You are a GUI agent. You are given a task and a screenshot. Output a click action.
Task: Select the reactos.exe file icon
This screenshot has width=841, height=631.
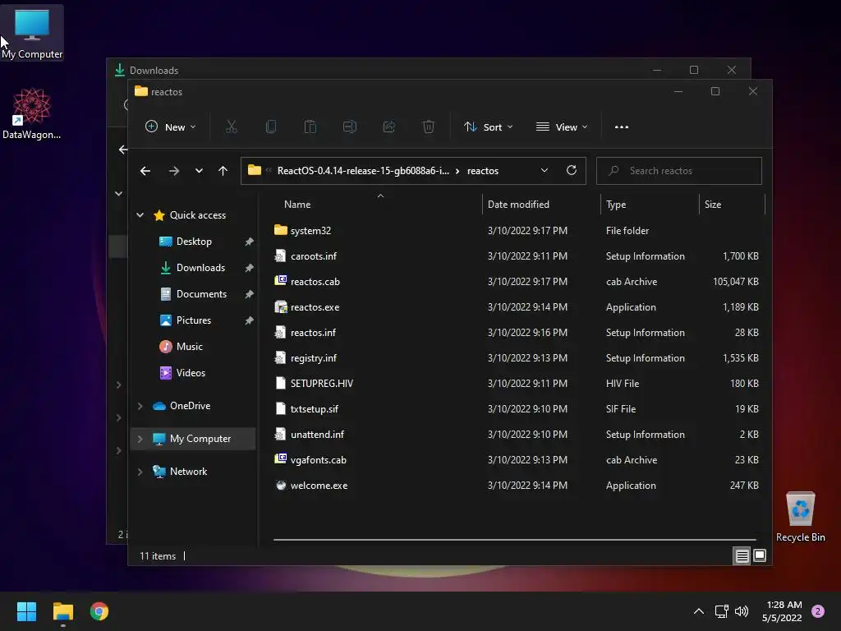281,307
